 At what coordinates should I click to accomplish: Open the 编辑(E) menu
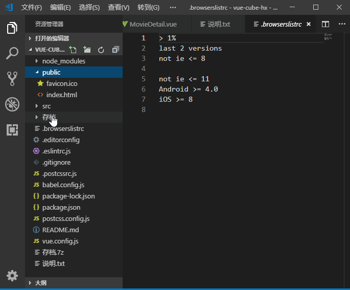60,7
